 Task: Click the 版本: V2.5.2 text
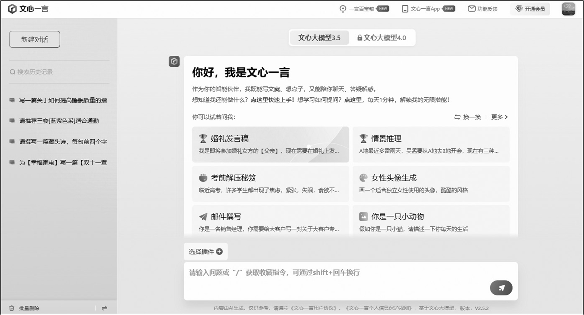click(474, 308)
